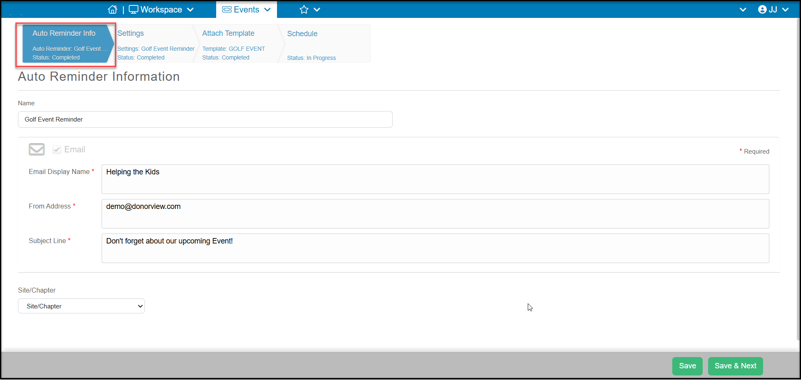This screenshot has width=801, height=380.
Task: Open the JJ user menu chevron
Action: pyautogui.click(x=786, y=10)
